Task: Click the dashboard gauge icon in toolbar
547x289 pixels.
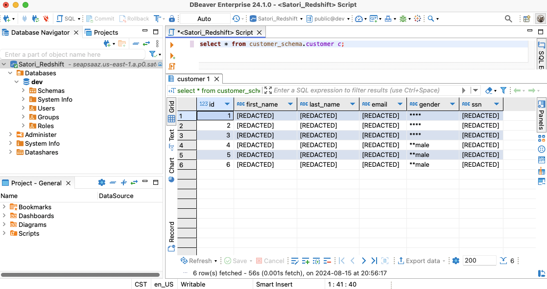Action: [x=359, y=19]
